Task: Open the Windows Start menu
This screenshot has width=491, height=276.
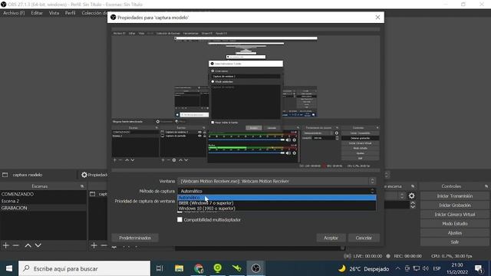Action: tap(9, 268)
